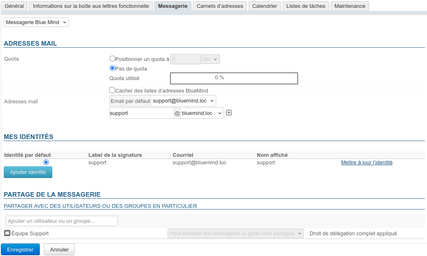This screenshot has width=427, height=256.
Task: Click the envelope icon beside Équipe Support
Action: pos(7,233)
